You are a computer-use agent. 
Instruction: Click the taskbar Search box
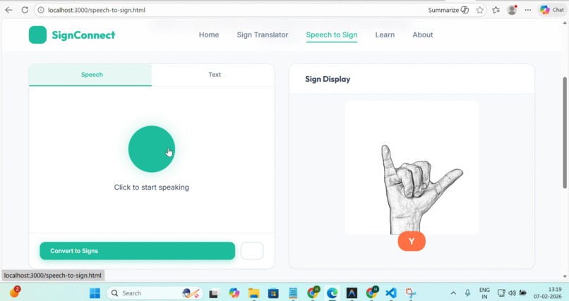(x=155, y=293)
